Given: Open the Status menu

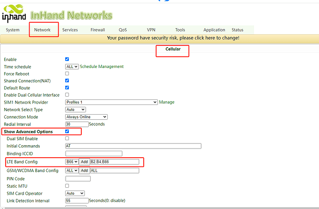Looking at the screenshot, I should pos(237,30).
